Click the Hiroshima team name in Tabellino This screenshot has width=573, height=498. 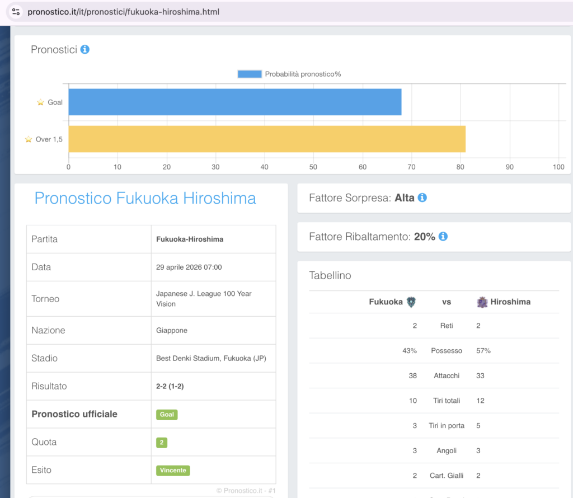(510, 302)
